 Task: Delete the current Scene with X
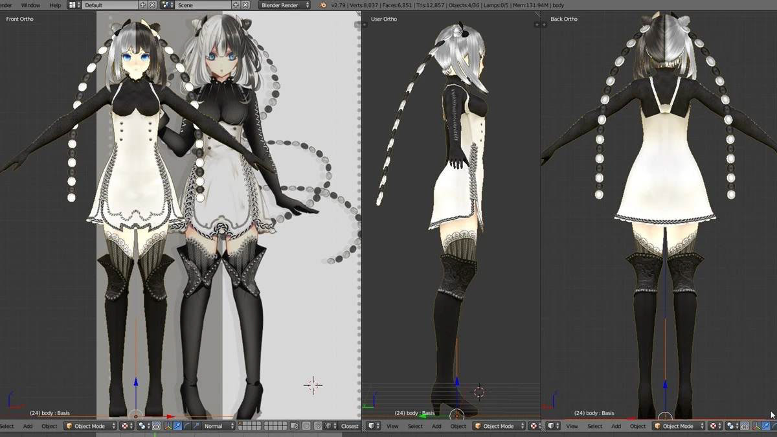[x=245, y=5]
